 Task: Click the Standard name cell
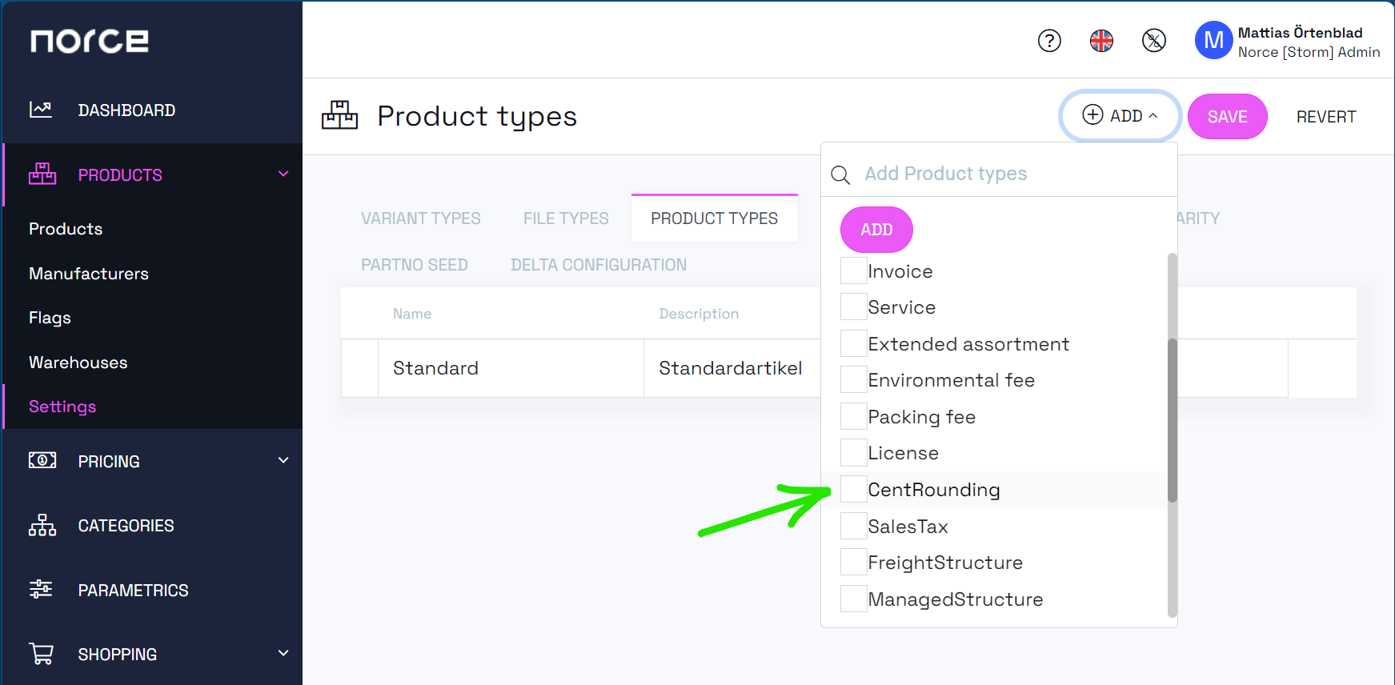(511, 368)
